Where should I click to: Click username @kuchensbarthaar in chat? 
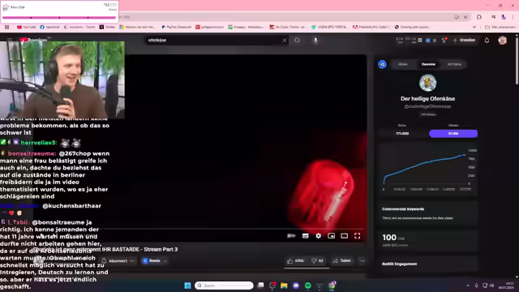[71, 206]
